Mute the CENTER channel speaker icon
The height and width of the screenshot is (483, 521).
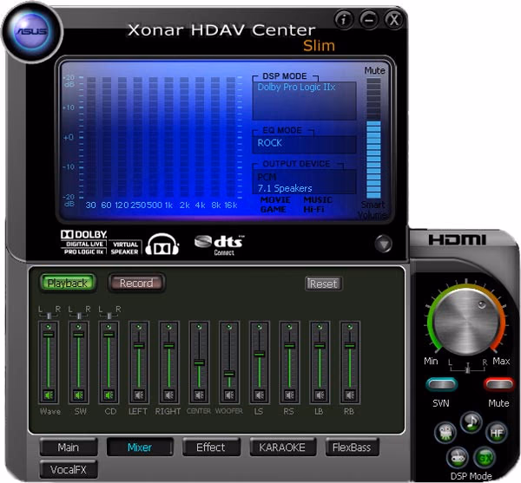point(199,395)
